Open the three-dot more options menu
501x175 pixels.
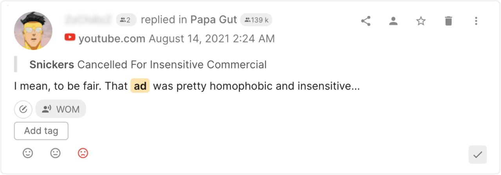point(476,21)
